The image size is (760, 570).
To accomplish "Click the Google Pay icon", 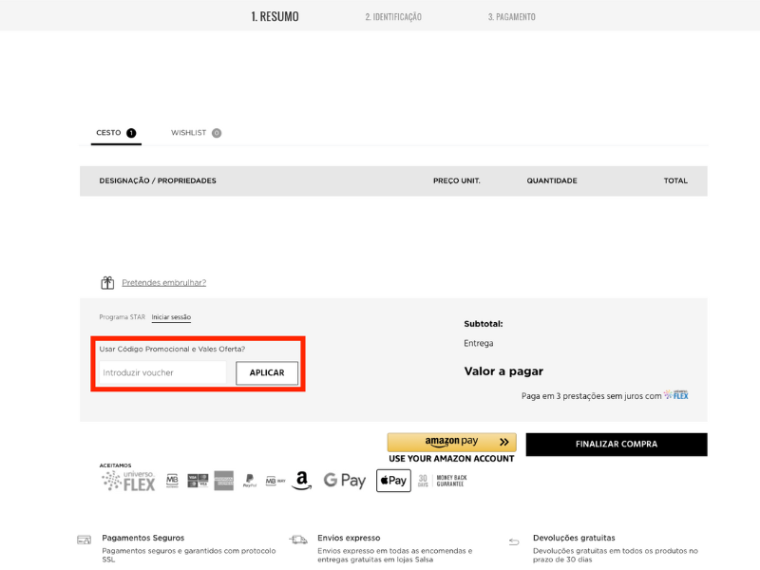I will click(345, 481).
